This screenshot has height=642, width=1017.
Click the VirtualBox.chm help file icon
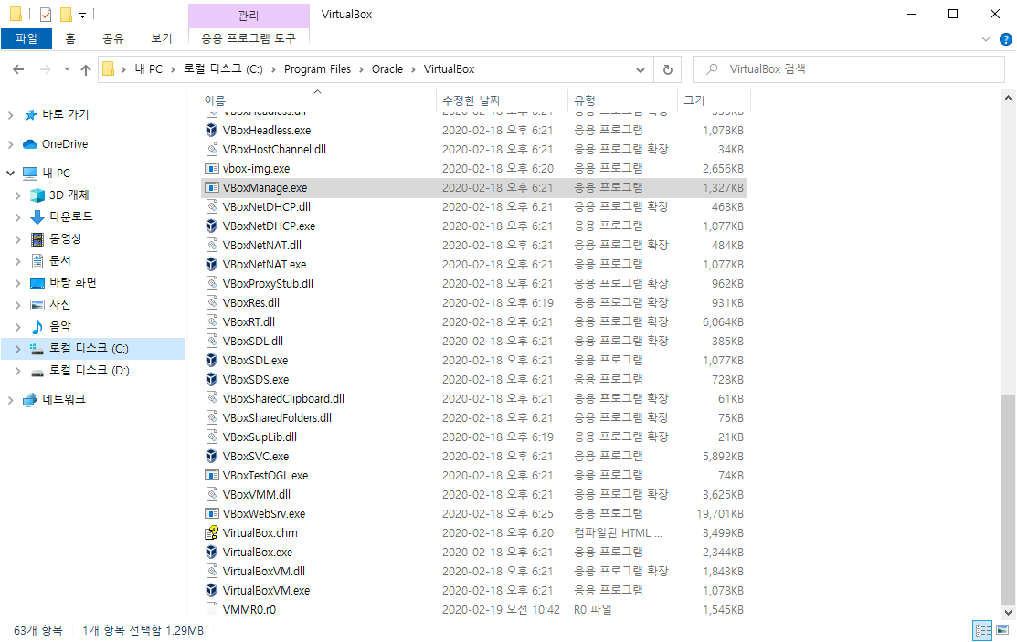[x=211, y=532]
